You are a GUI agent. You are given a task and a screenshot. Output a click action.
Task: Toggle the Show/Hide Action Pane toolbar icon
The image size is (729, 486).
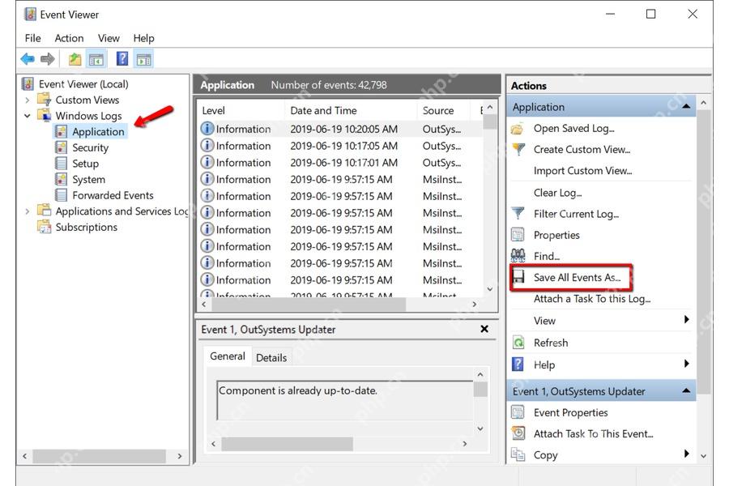point(143,59)
